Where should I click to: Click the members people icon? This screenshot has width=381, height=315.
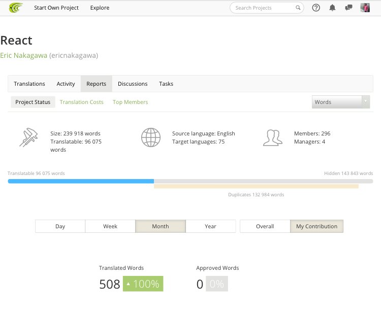pos(273,137)
